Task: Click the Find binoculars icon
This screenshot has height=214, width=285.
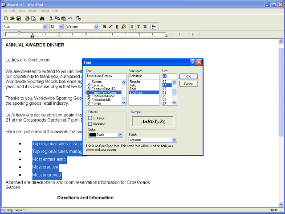Action: pyautogui.click(x=42, y=18)
